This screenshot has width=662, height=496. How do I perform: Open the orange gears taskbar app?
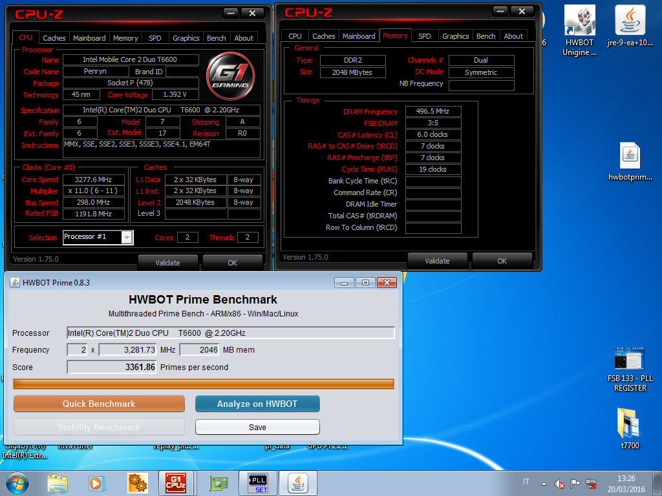click(137, 483)
